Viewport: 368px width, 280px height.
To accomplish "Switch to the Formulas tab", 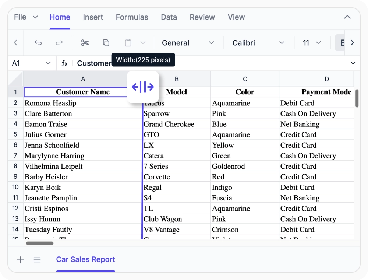I will [132, 17].
